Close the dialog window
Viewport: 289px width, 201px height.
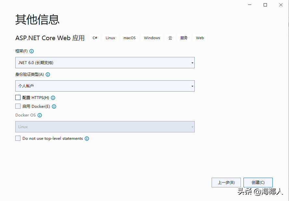point(281,5)
